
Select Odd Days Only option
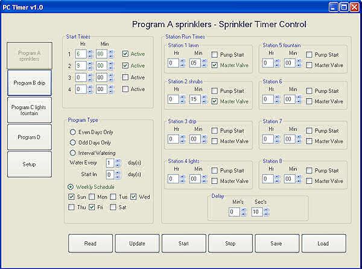[73, 142]
